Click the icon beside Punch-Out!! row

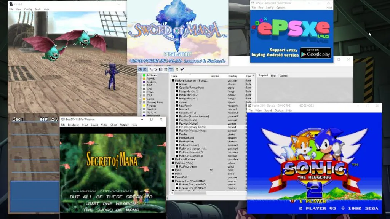click(x=173, y=177)
